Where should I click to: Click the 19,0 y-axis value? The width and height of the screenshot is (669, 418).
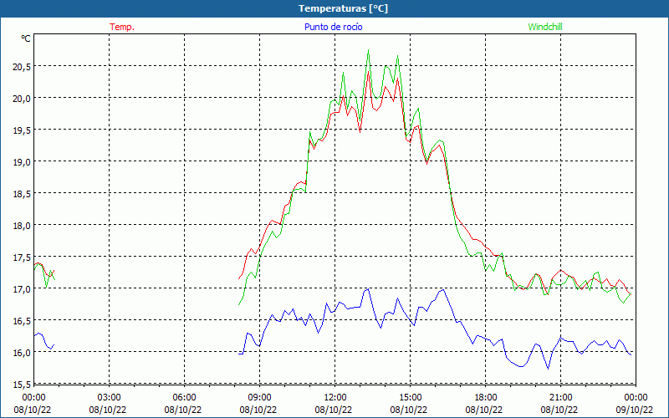coord(21,161)
